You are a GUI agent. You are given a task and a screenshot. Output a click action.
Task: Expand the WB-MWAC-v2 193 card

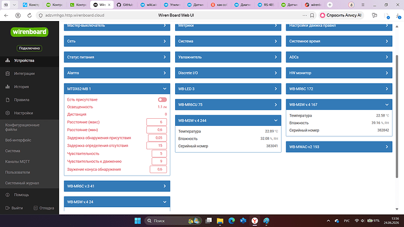(x=339, y=147)
